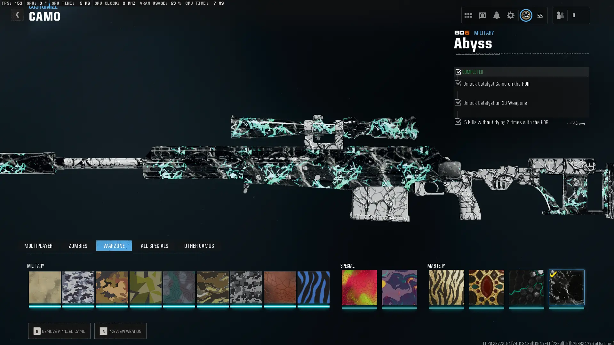Click the 3 key icon on Preview Weapon
Screen dimensions: 614x345
103,331
